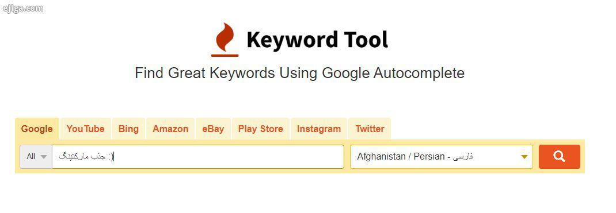The height and width of the screenshot is (213, 616).
Task: Open the All filter dropdown
Action: pyautogui.click(x=36, y=157)
